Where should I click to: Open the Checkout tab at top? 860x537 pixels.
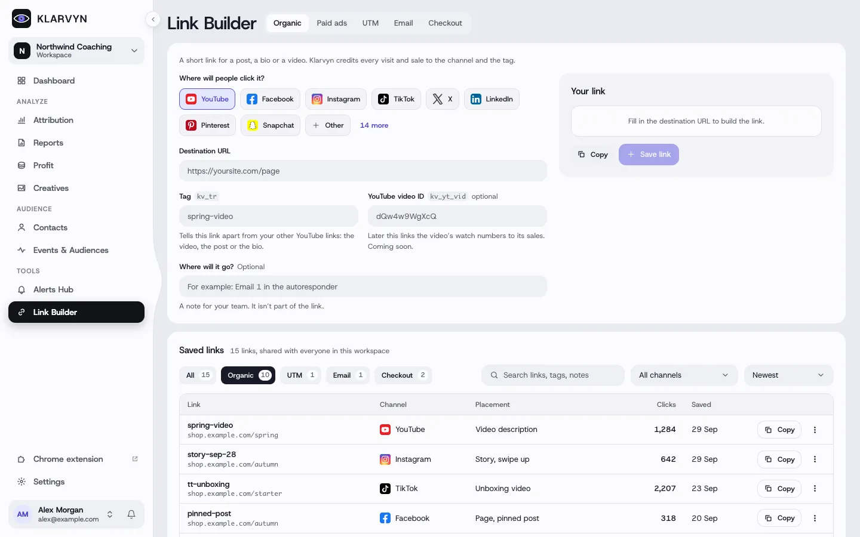coord(445,23)
